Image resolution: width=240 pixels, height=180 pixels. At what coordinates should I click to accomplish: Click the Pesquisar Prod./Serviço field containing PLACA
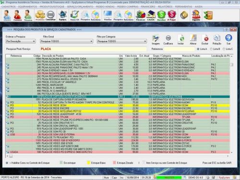pyautogui.click(x=93, y=49)
